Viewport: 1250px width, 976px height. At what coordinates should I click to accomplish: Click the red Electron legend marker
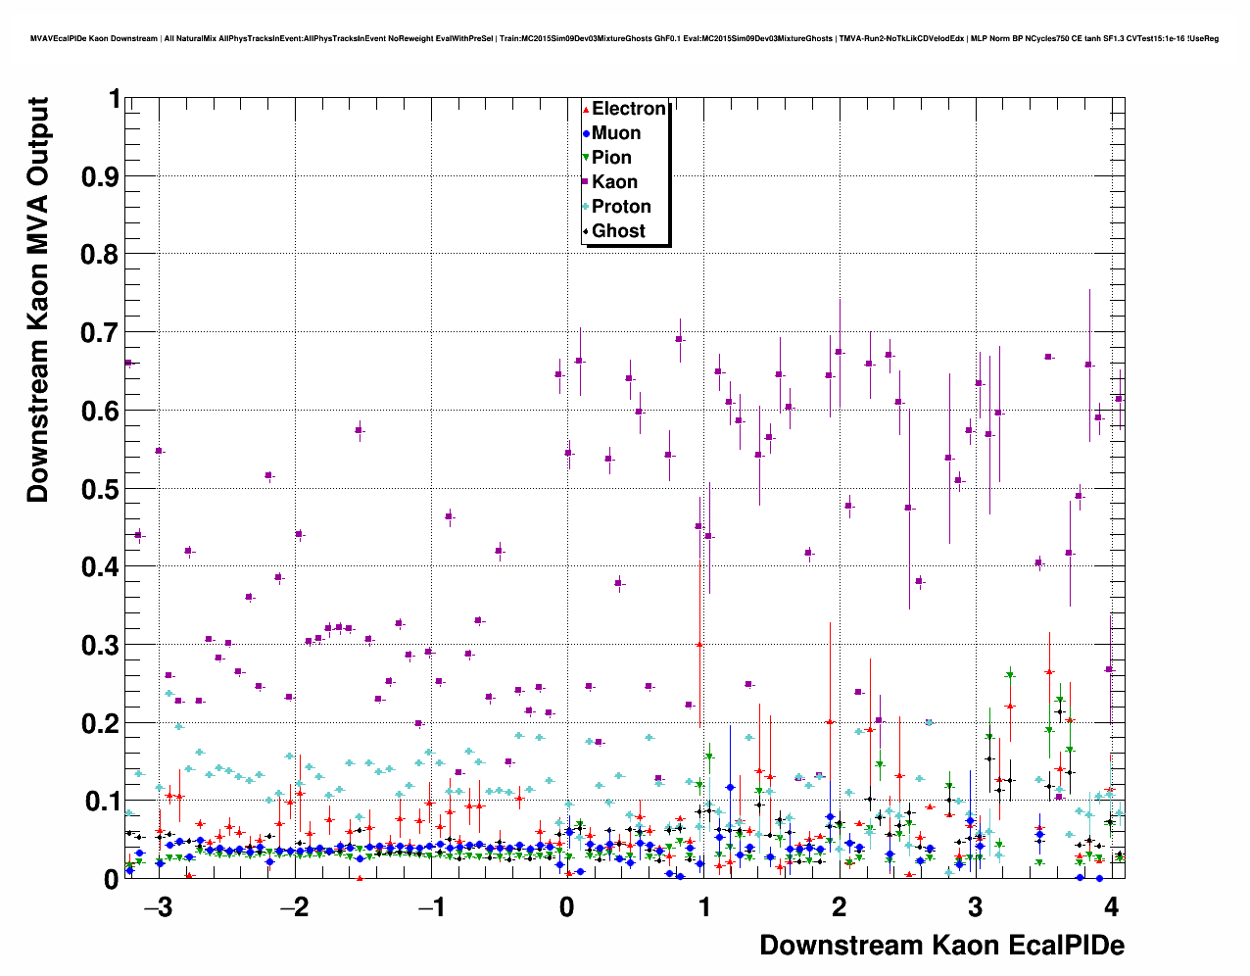pos(586,110)
